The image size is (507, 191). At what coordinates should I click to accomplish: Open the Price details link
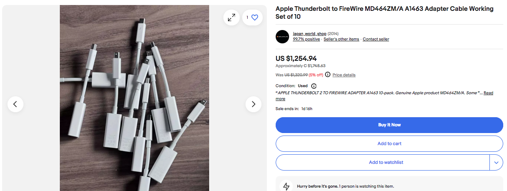point(344,75)
